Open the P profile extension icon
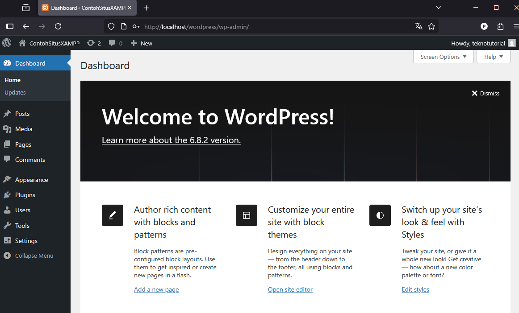The width and height of the screenshot is (519, 313). coord(484,26)
